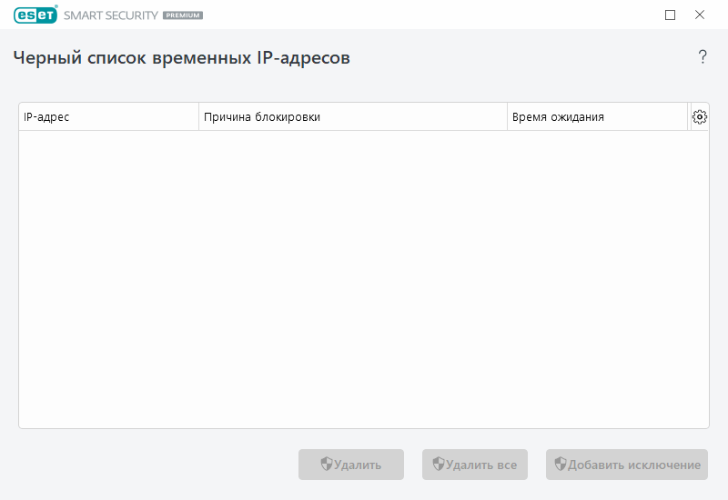Click the "Удалить" button
Viewport: 728px width, 500px height.
click(351, 465)
